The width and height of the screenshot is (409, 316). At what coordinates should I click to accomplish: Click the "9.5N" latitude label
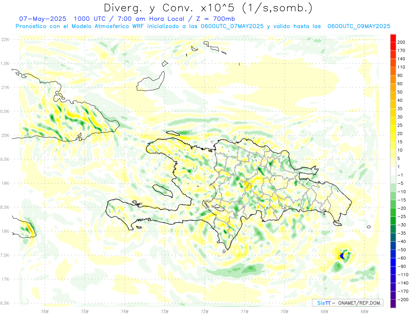(5, 159)
